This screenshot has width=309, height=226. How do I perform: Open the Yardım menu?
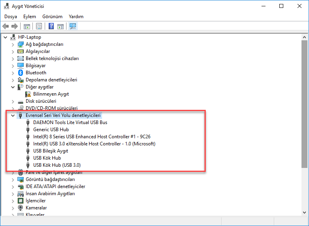coord(76,17)
